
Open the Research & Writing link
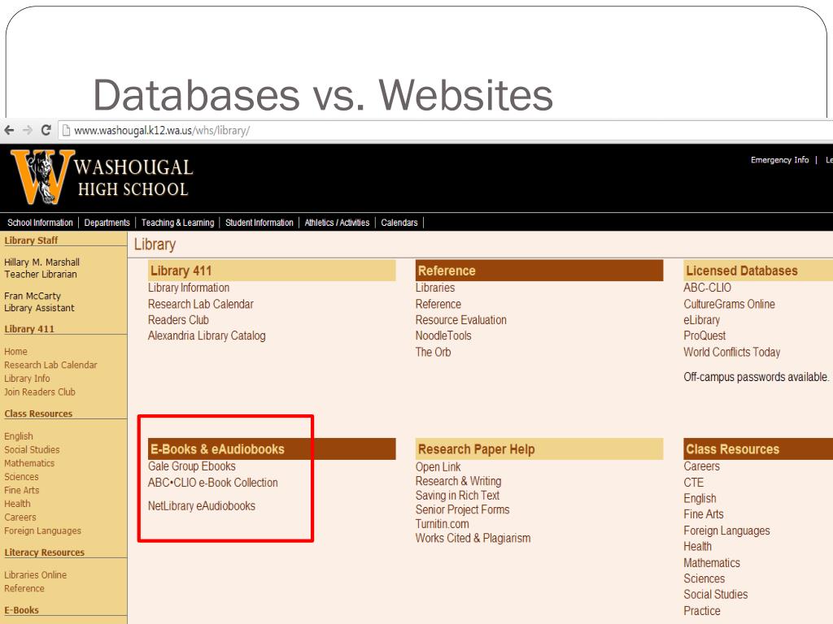(458, 481)
